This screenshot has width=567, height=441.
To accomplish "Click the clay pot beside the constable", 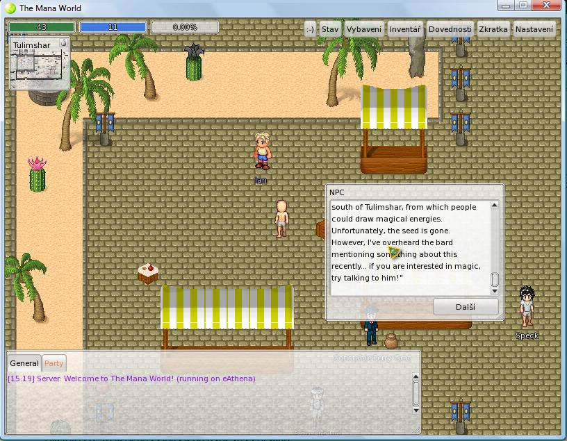I will pyautogui.click(x=391, y=341).
